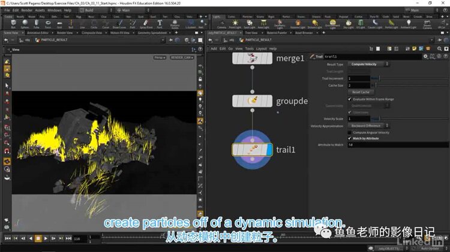Click the Reset Cache button

[x=361, y=92]
